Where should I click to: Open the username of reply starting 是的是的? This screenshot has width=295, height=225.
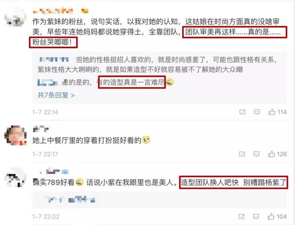(47, 83)
